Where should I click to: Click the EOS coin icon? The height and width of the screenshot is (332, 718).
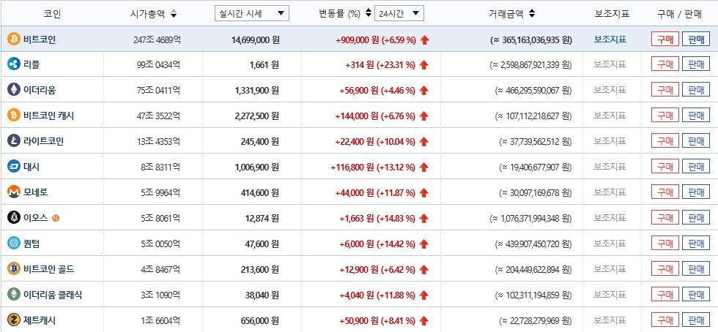click(13, 217)
